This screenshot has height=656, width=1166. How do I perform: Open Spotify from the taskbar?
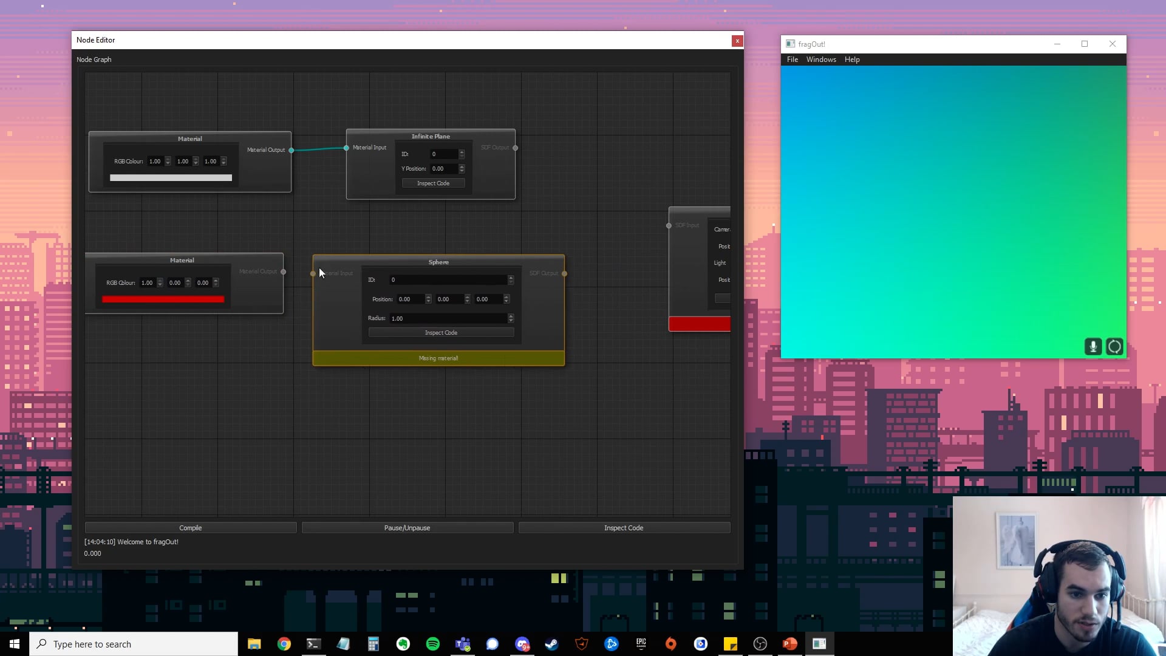[432, 644]
